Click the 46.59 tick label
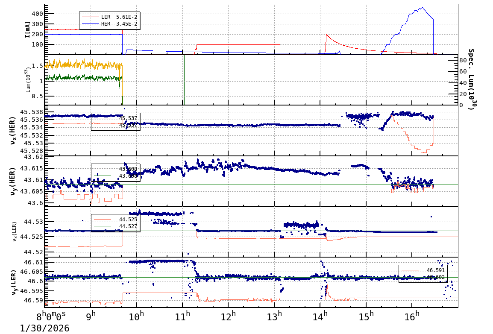Screen dimensions: 493x334 pos(33,300)
